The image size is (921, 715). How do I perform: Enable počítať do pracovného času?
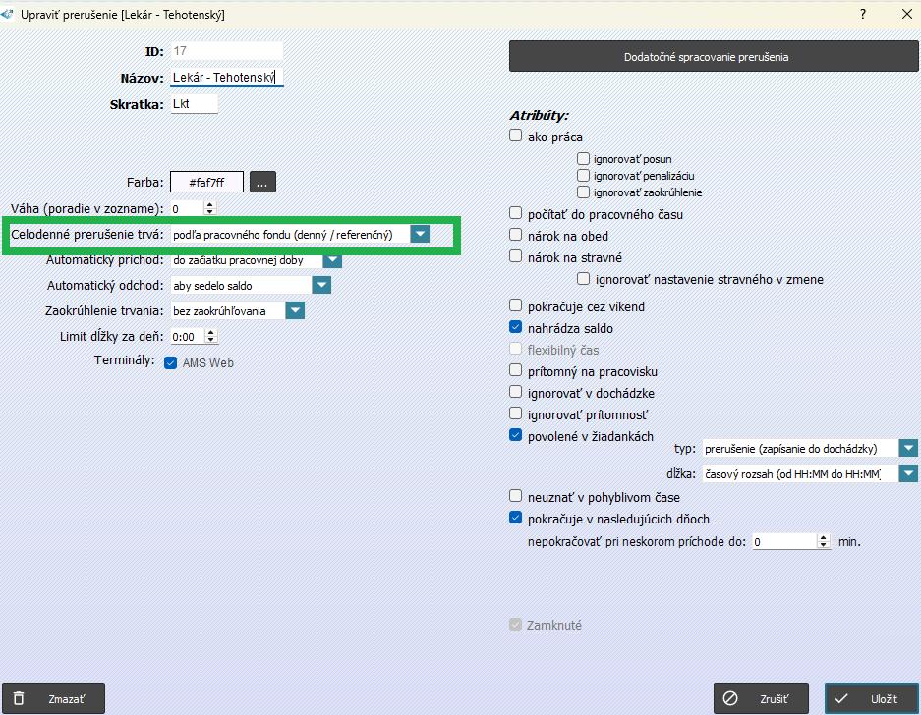coord(515,212)
